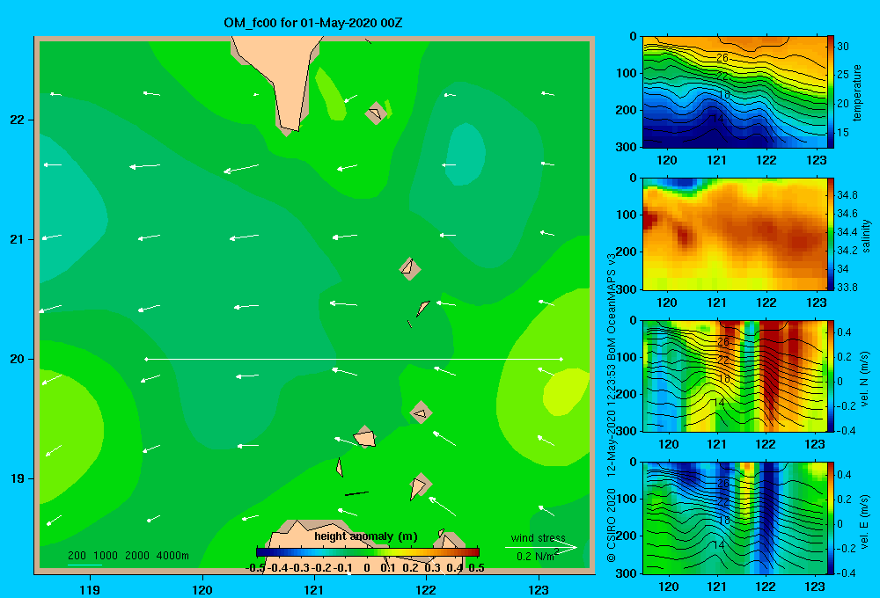Click the '34.4' tick on salinity color bar

point(847,231)
